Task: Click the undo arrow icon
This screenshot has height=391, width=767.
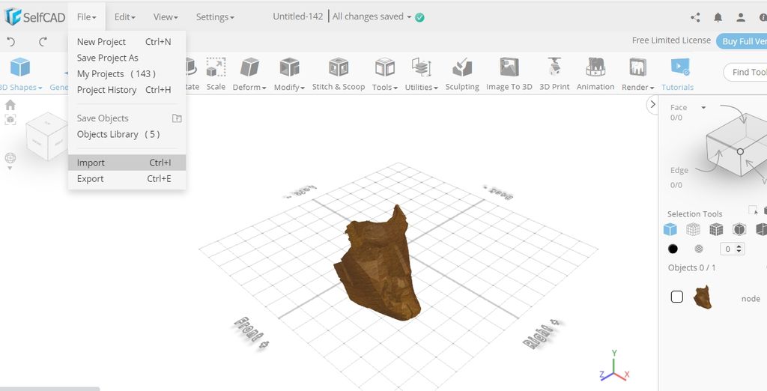Action: (x=11, y=42)
